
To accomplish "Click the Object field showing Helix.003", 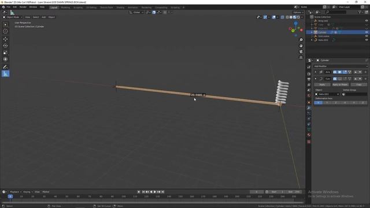I will pos(327,94).
